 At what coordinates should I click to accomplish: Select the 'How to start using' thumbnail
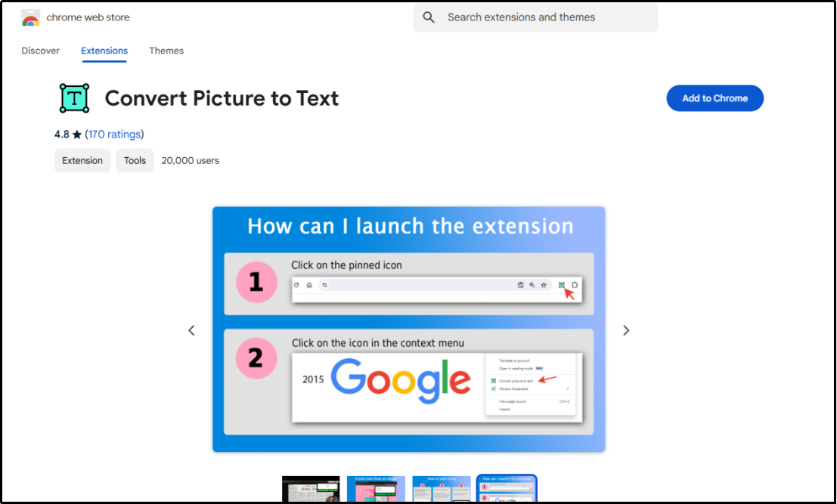tap(442, 490)
